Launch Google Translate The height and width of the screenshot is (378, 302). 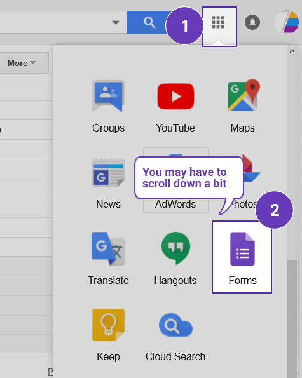108,259
